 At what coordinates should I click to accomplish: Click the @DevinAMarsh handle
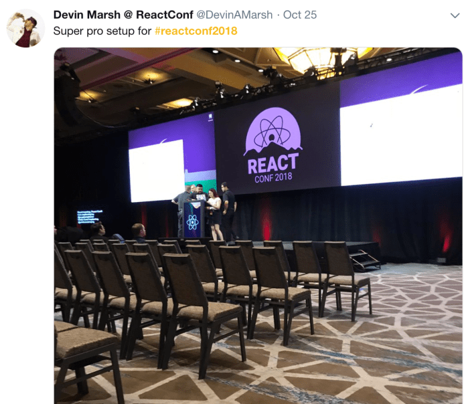234,15
